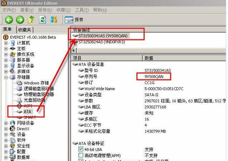Select the 显示设备 monitor icon
Image resolution: width=228 pixels, height=161 pixels.
click(13, 65)
